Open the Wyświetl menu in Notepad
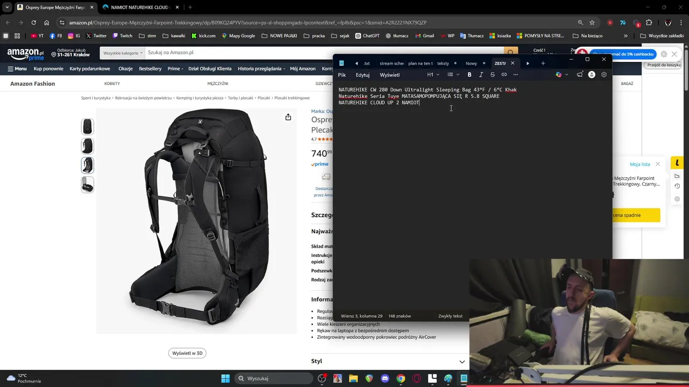Screen dimensions: 689x387 (x=390, y=75)
